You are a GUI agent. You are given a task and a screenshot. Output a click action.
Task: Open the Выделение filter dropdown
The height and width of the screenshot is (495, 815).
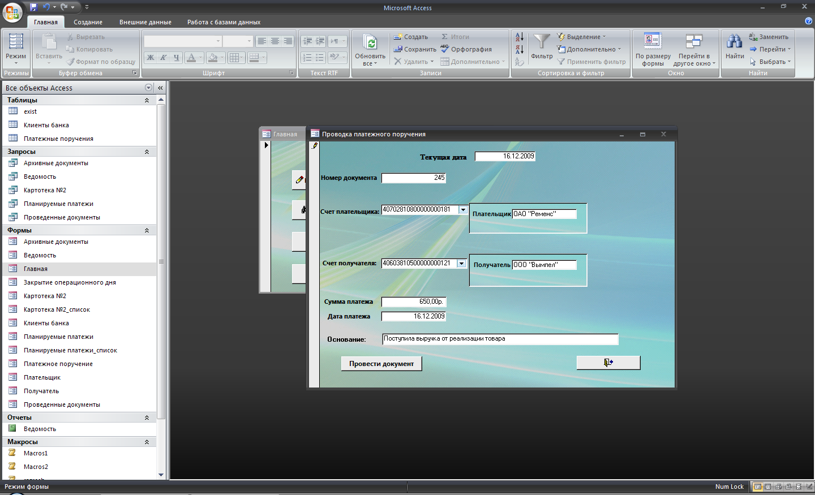pyautogui.click(x=582, y=37)
